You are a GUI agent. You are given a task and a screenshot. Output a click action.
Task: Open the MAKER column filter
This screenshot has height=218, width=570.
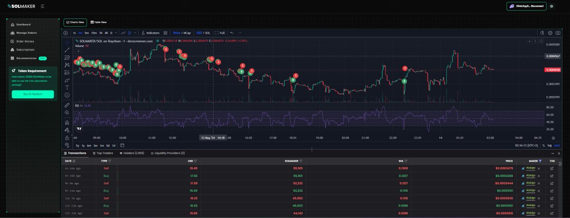click(x=540, y=161)
